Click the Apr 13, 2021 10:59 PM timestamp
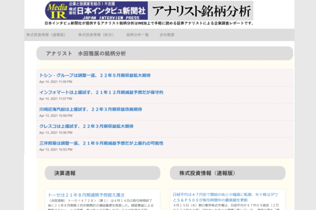Viewport: 316px width, 210px height. pyautogui.click(x=56, y=116)
